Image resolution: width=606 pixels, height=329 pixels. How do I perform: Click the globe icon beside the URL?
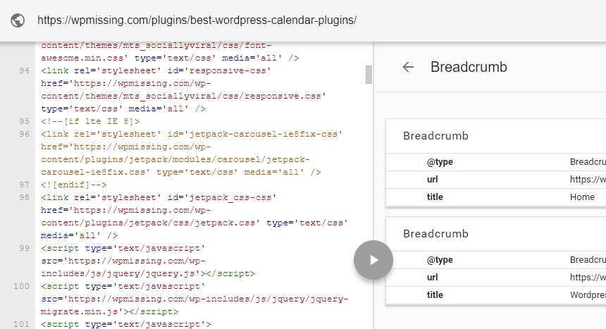pos(18,20)
